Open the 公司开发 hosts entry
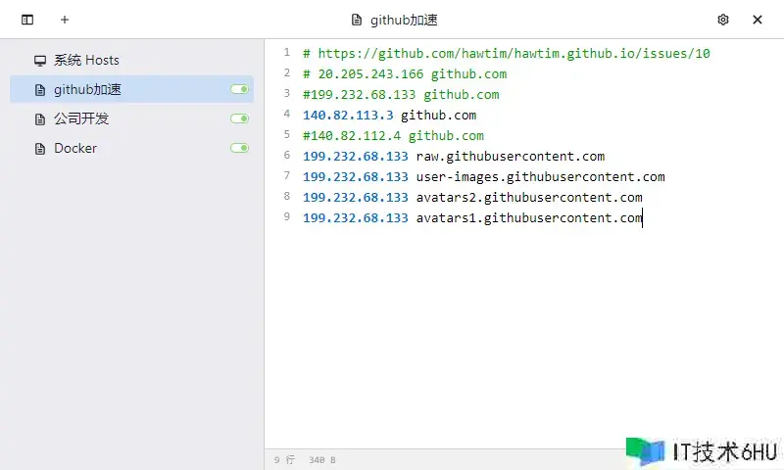784x470 pixels. coord(81,119)
